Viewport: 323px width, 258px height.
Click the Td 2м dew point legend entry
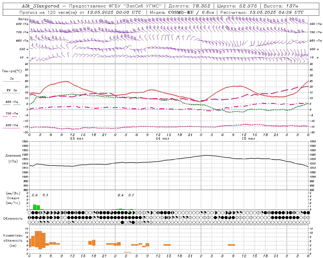pos(12,90)
